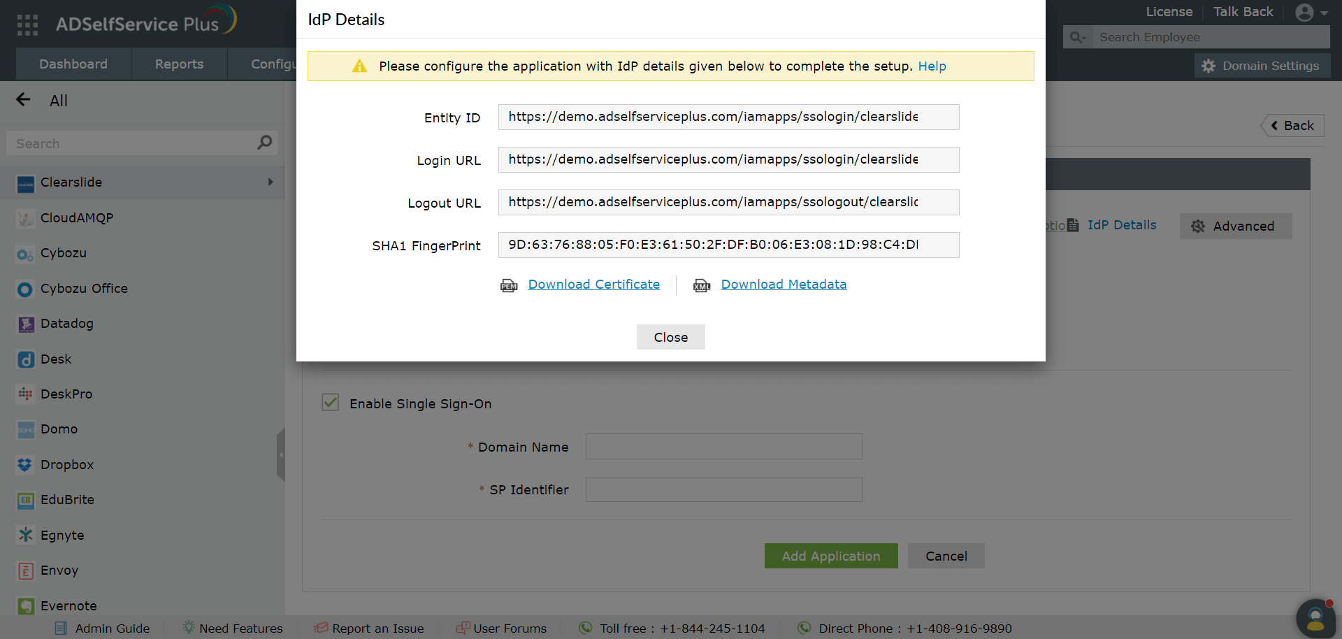The width and height of the screenshot is (1342, 639).
Task: Open the Dashboard tab
Action: 73,64
